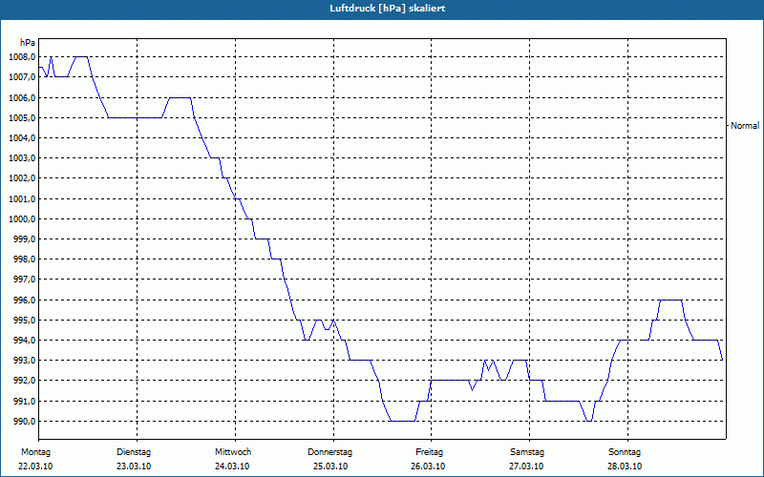Click the date 24.03.10

pyautogui.click(x=232, y=467)
